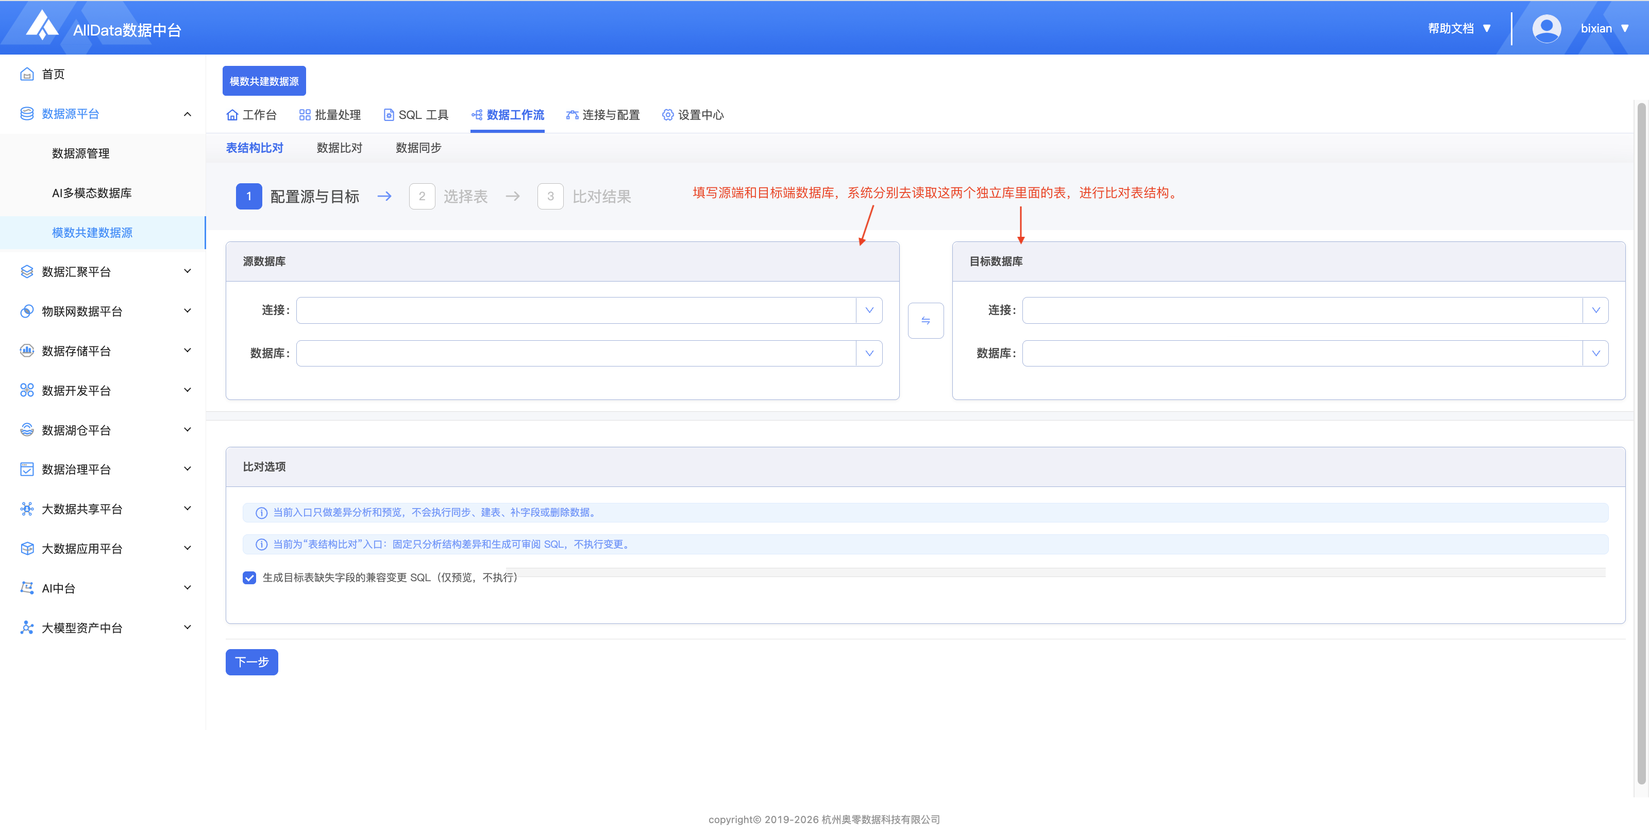Expand the 数据湖仓平台 menu chevron
This screenshot has height=837, width=1649.
pos(188,430)
